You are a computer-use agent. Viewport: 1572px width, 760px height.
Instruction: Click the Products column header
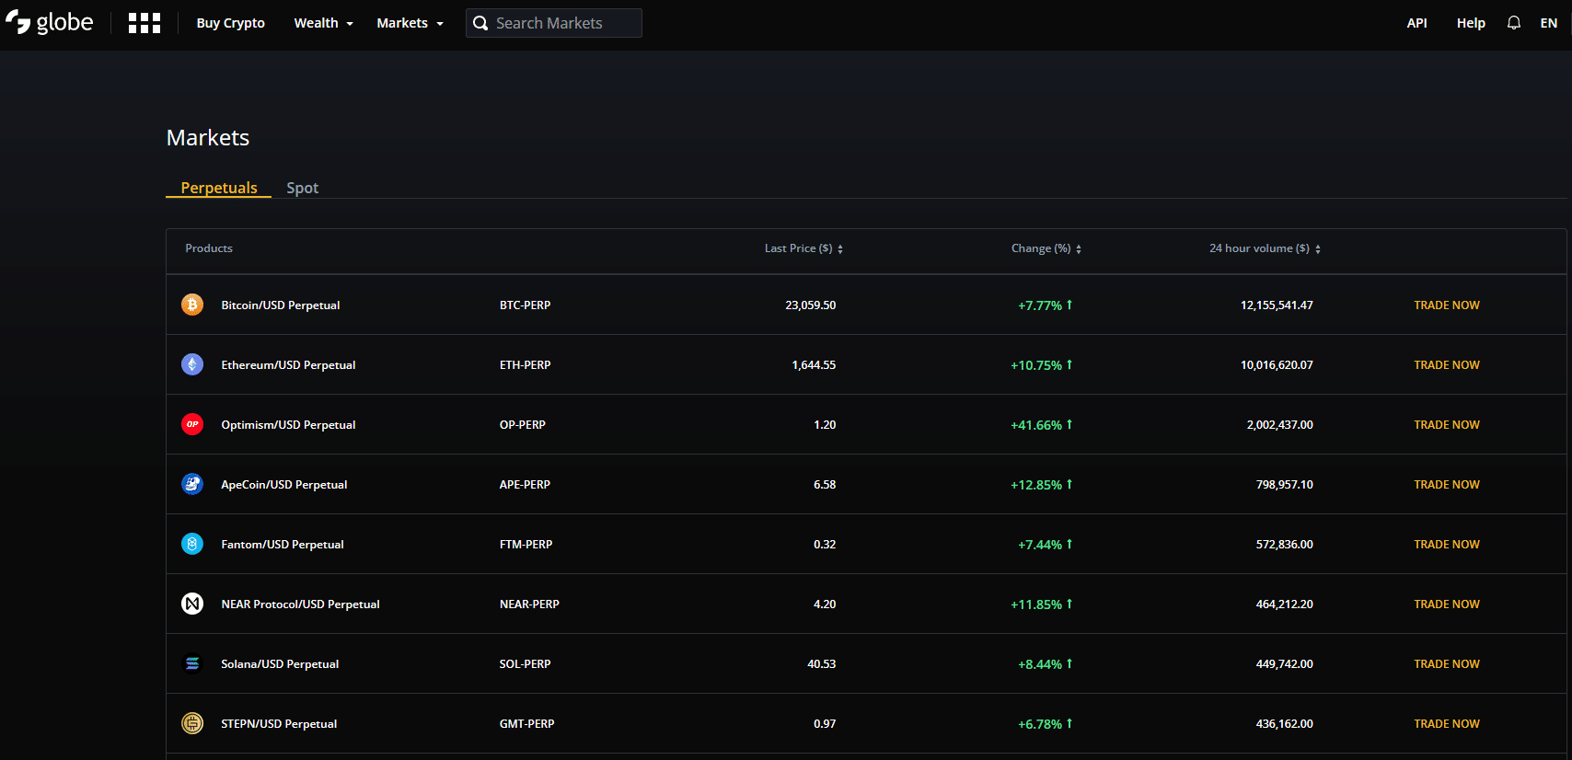click(209, 248)
